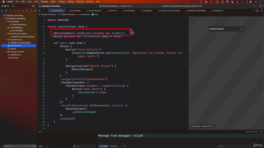This screenshot has width=264, height=148.
Task: Open the Find navigator magnifier icon
Action: click(14, 11)
